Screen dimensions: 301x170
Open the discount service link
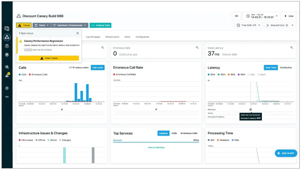click(x=117, y=140)
